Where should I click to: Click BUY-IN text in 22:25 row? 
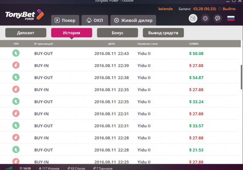tap(41, 162)
